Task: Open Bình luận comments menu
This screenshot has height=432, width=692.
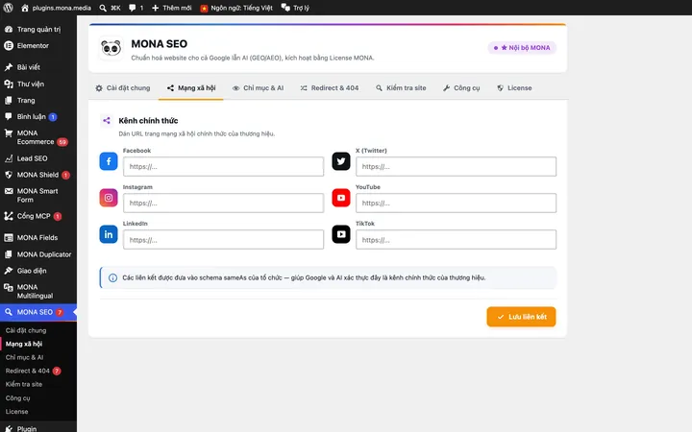Action: coord(38,116)
